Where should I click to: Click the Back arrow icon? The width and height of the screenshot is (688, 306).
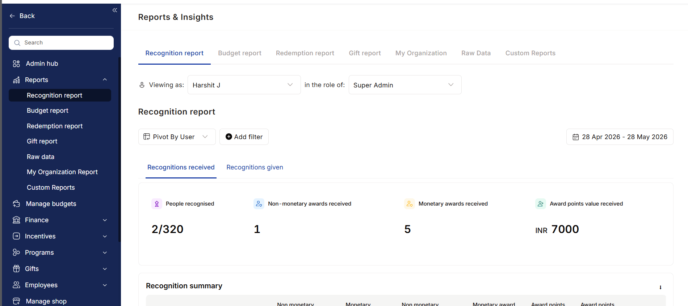click(x=12, y=16)
